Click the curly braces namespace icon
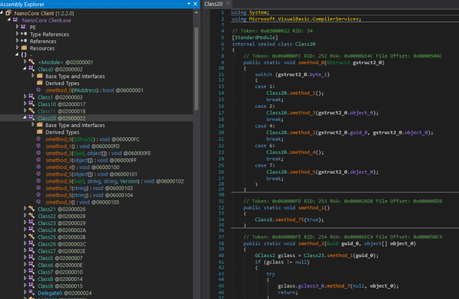 pos(23,55)
